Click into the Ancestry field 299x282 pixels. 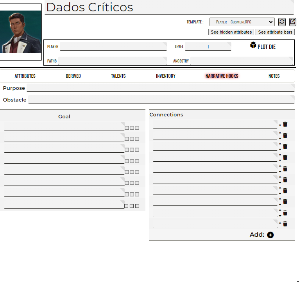pos(242,61)
